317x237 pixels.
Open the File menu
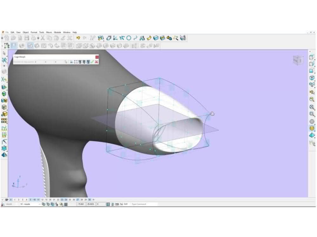coord(7,32)
